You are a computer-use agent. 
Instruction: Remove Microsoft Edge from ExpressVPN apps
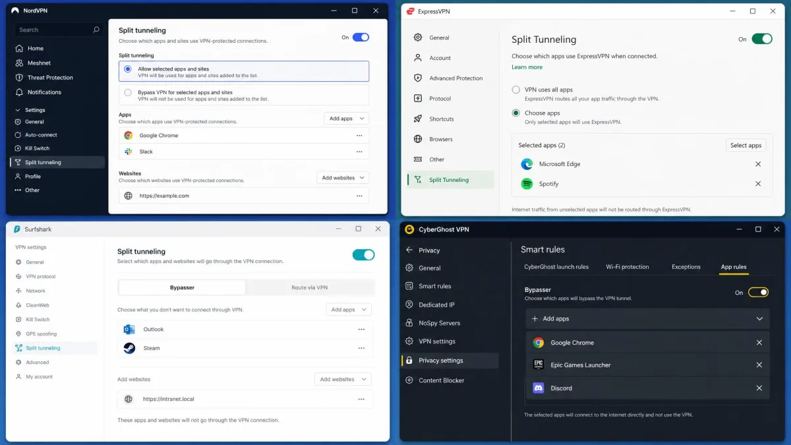point(758,164)
